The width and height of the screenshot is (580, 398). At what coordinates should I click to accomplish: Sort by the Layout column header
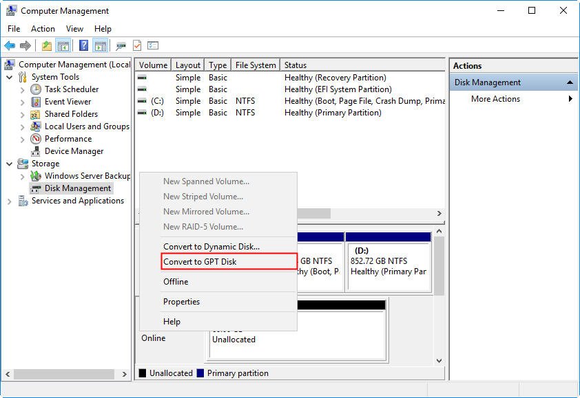[x=187, y=65]
